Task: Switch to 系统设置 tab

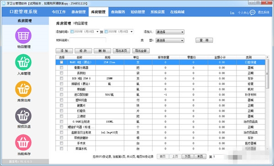Action: 158,12
